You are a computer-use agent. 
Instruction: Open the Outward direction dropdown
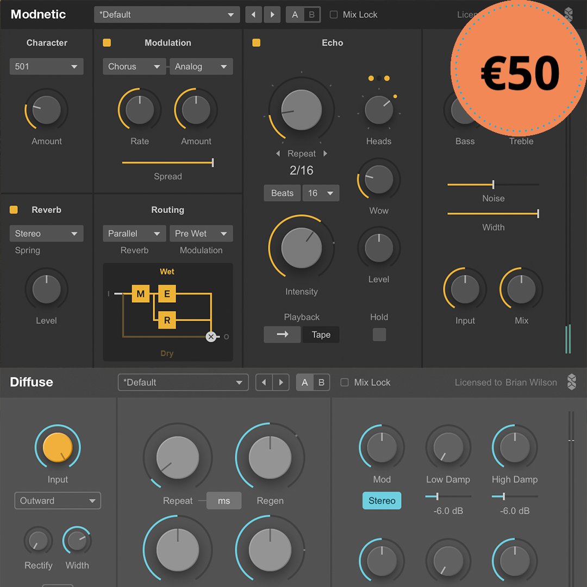pyautogui.click(x=58, y=501)
